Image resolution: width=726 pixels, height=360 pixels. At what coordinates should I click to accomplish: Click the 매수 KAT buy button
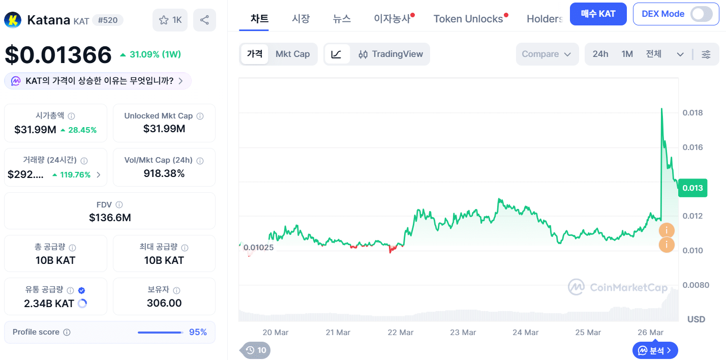(x=598, y=14)
